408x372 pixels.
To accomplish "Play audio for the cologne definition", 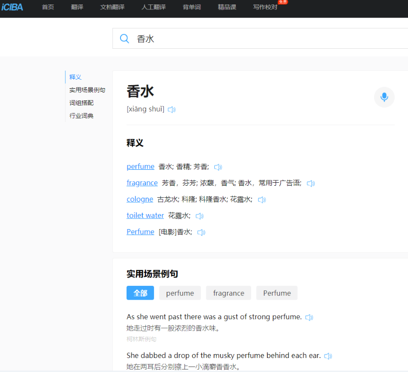I will tap(262, 200).
